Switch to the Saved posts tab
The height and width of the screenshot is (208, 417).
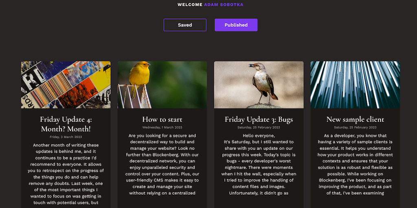185,25
